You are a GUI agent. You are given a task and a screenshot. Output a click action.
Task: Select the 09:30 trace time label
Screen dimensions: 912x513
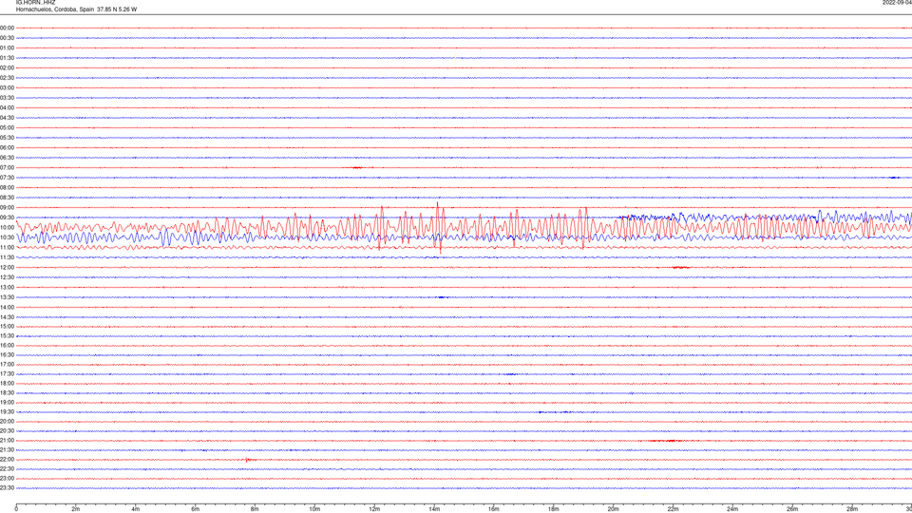click(7, 218)
